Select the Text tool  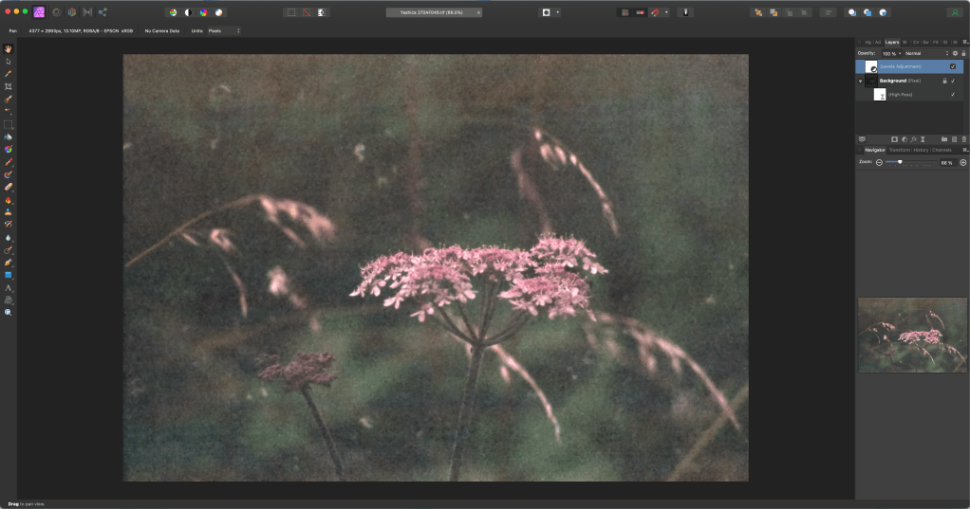pyautogui.click(x=9, y=287)
